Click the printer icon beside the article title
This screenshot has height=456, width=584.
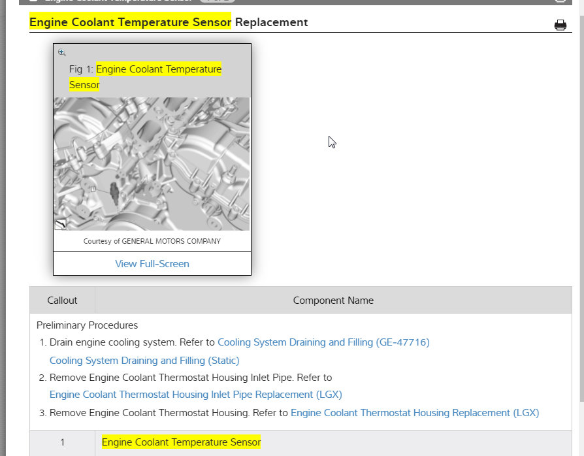click(x=560, y=25)
